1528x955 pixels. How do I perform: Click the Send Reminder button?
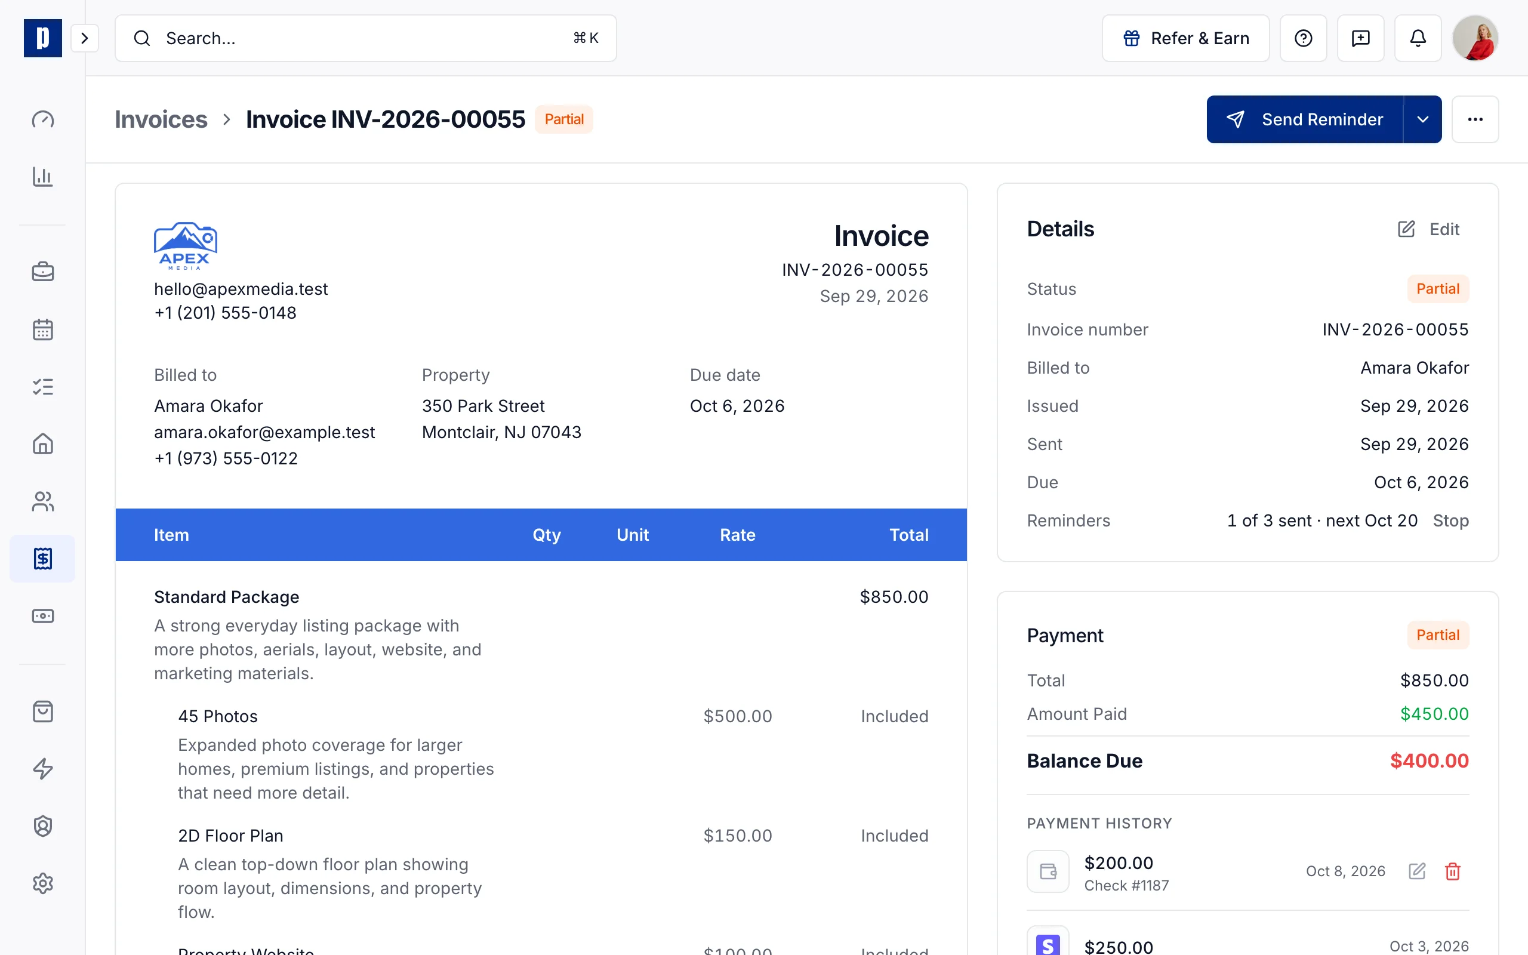coord(1305,119)
